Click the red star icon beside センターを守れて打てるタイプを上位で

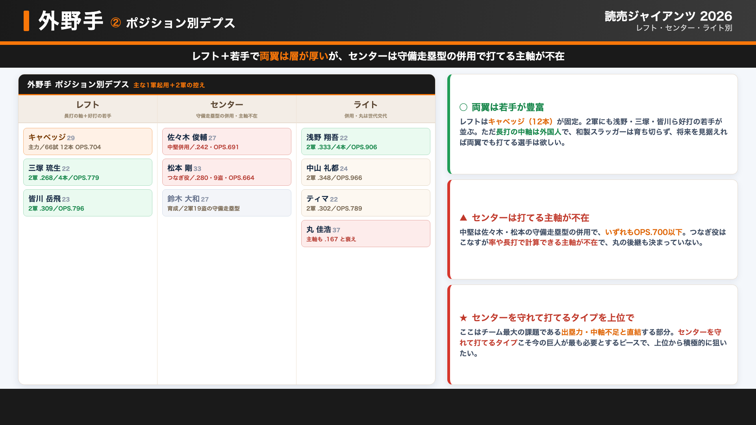[463, 318]
